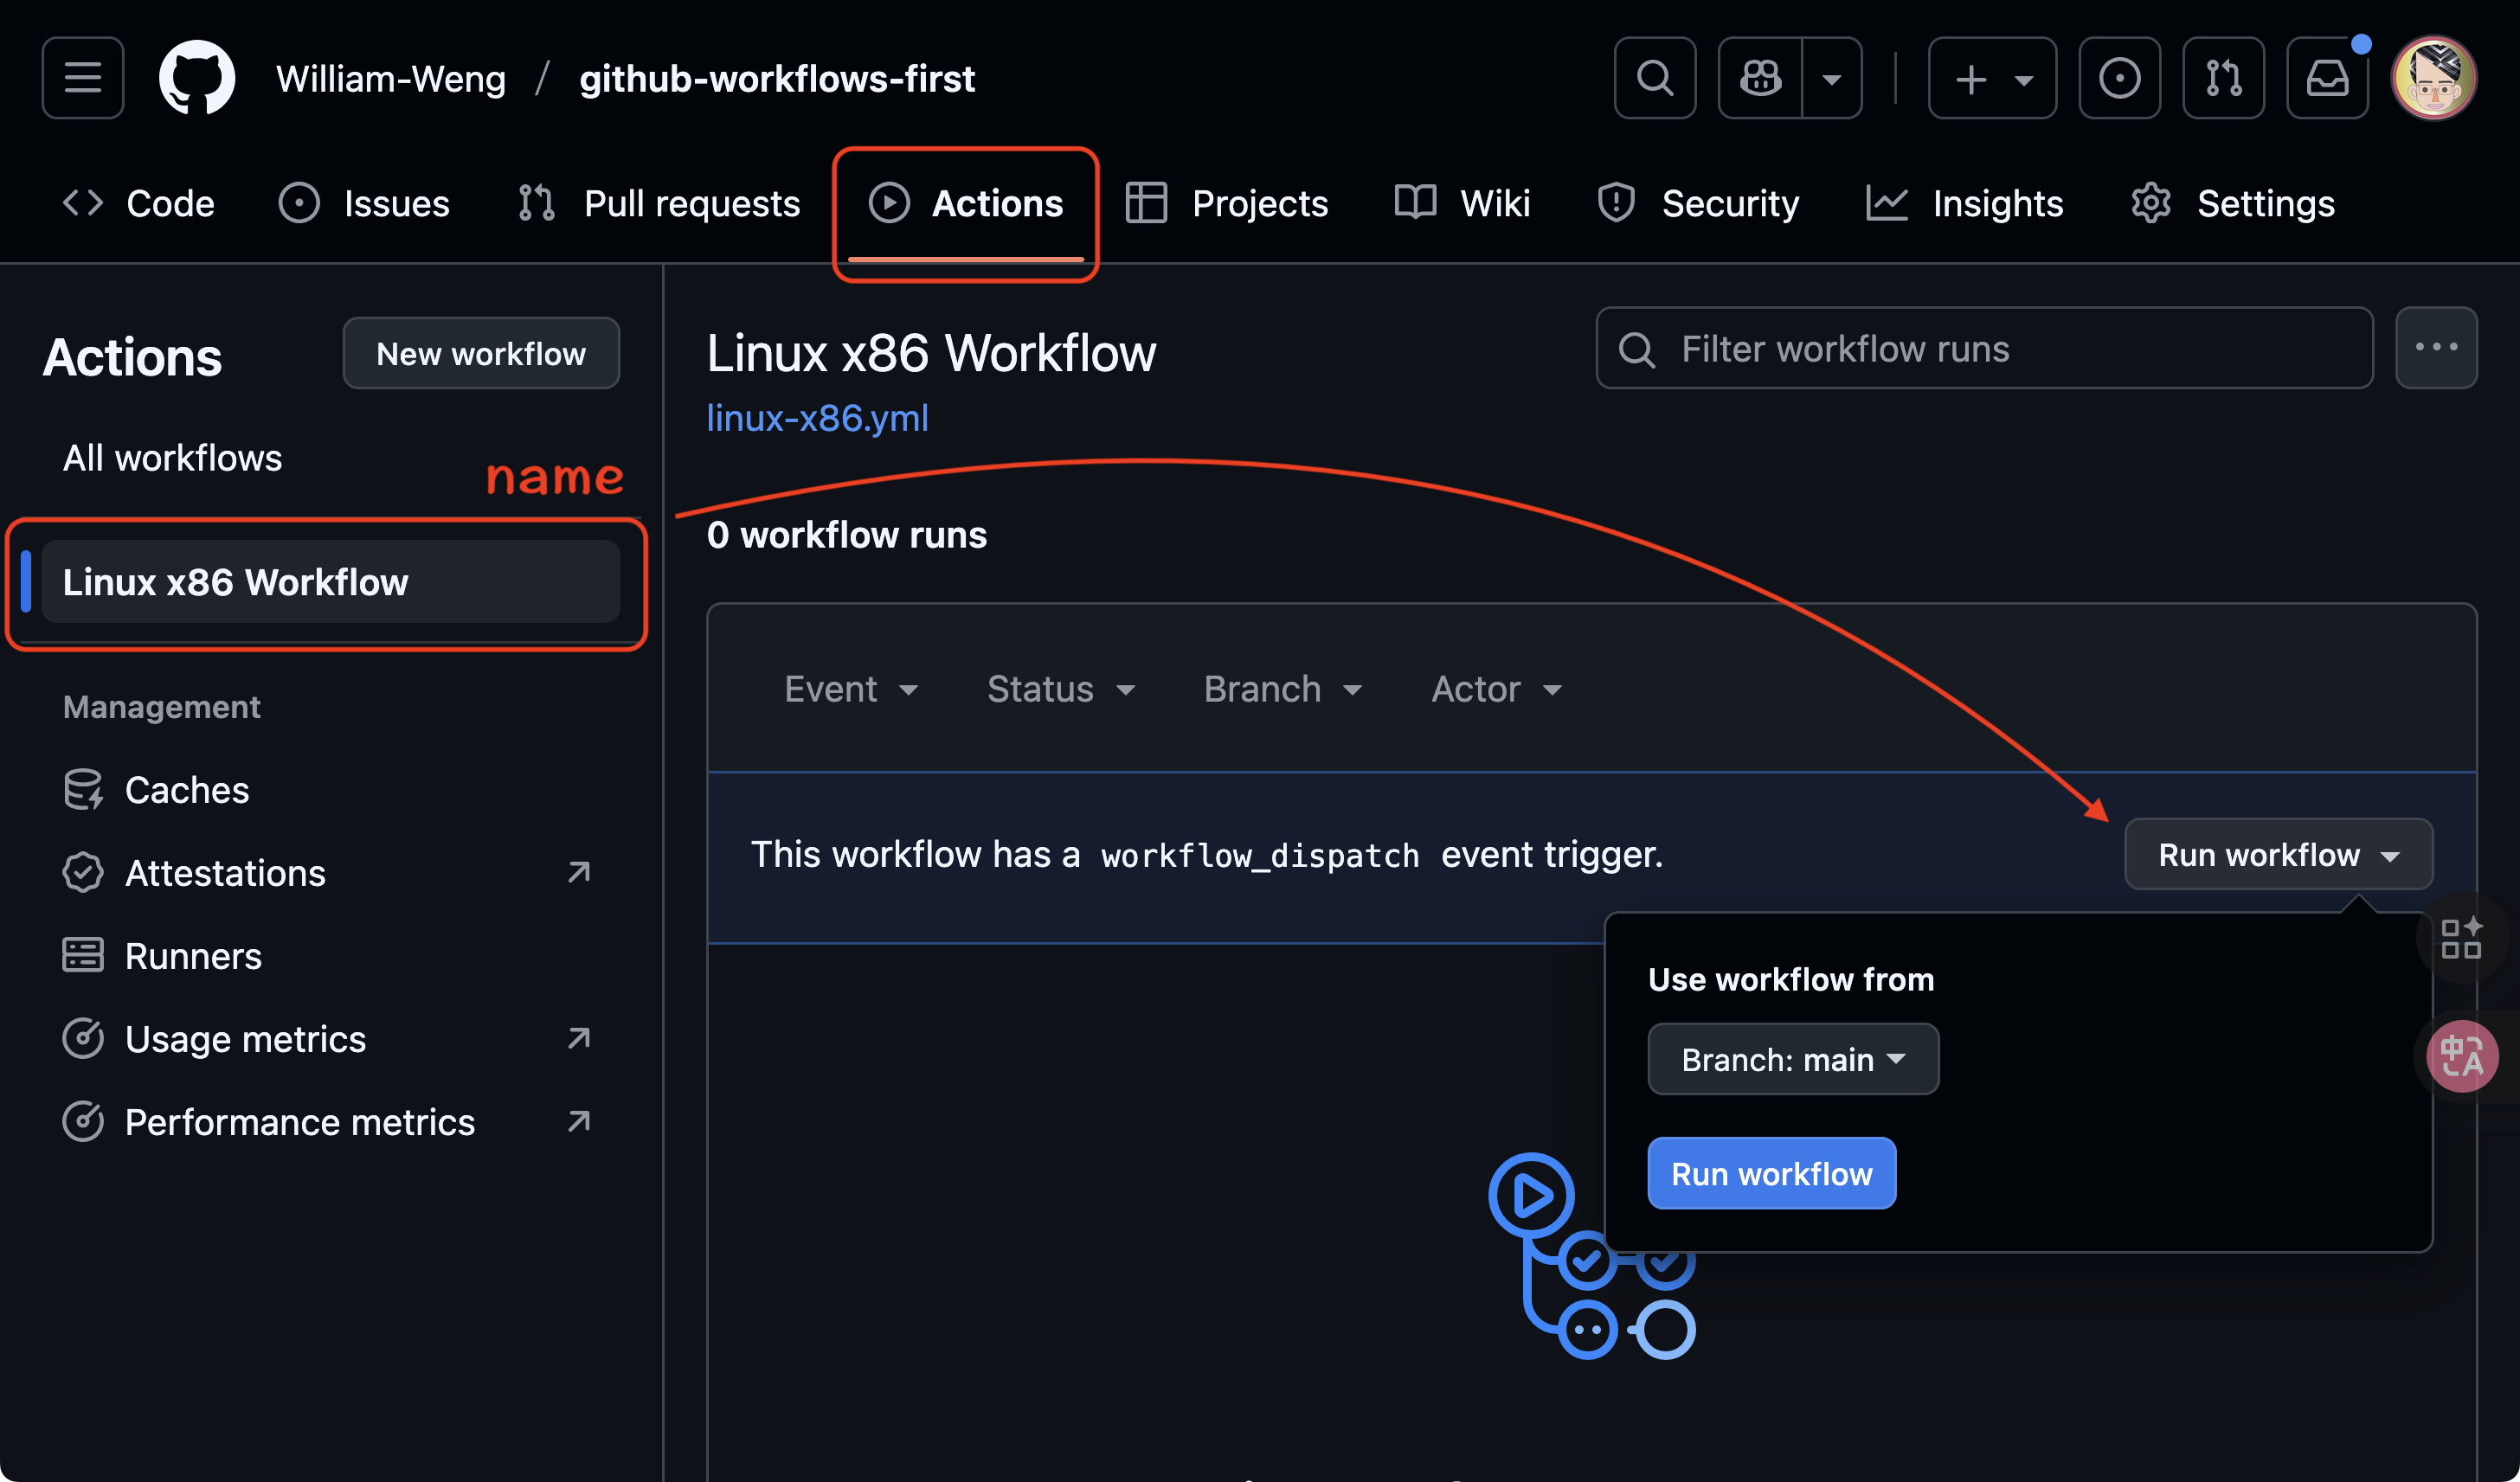The image size is (2520, 1482).
Task: Click the GitHub logo icon
Action: click(x=197, y=78)
